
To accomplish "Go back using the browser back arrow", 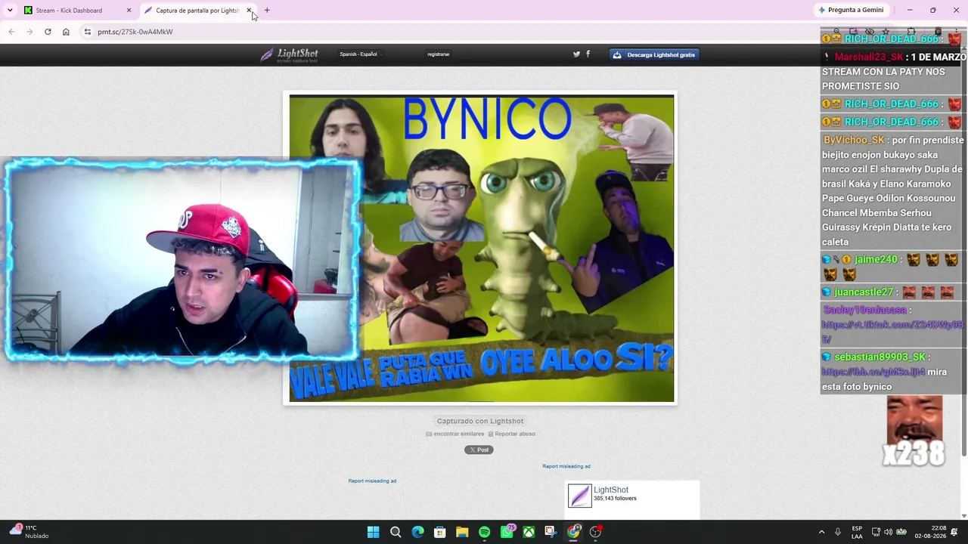I will click(11, 32).
